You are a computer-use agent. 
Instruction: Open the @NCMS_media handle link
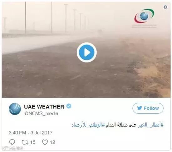[x=41, y=113]
